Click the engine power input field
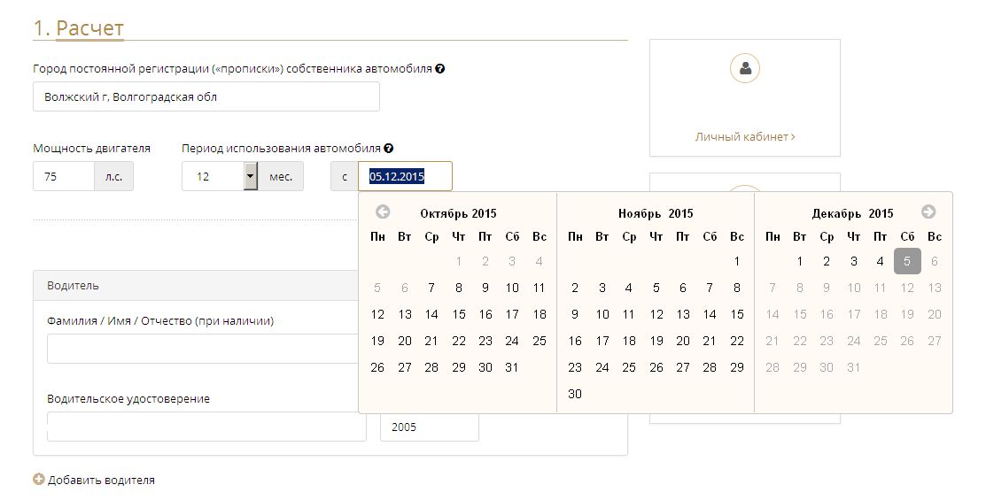Viewport: 986px width, 500px height. pyautogui.click(x=64, y=176)
